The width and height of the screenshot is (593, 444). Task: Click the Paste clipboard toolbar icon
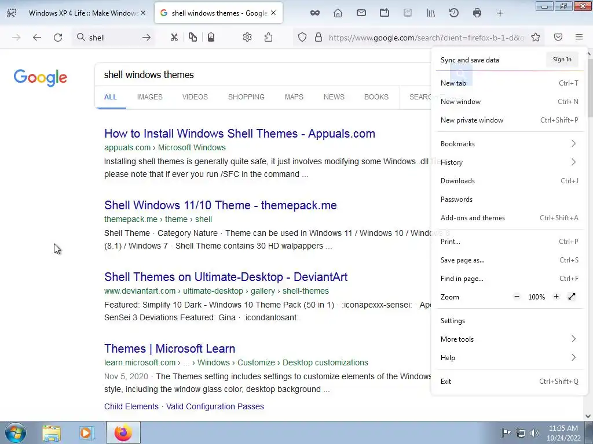tap(211, 37)
